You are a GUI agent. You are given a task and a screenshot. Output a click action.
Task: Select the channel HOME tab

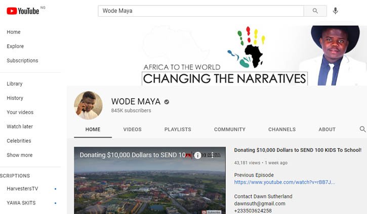pyautogui.click(x=93, y=129)
